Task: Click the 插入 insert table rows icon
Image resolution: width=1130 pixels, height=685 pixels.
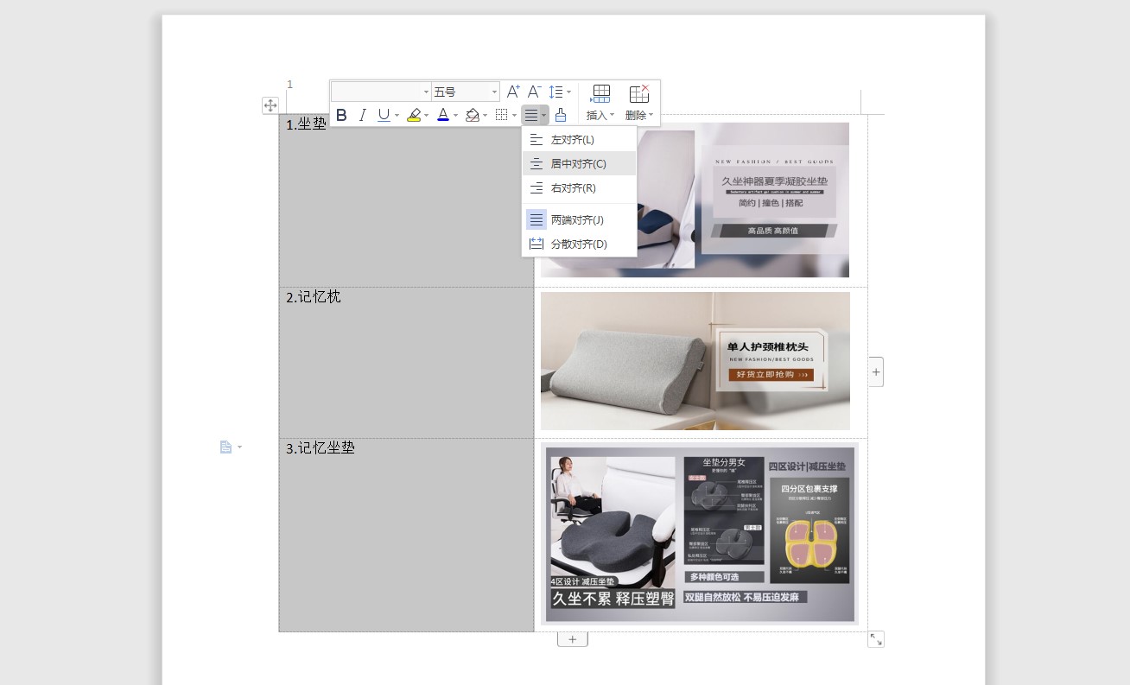Action: coord(600,92)
